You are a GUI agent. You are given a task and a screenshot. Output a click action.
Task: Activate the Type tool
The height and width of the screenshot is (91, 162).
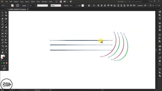(3, 21)
